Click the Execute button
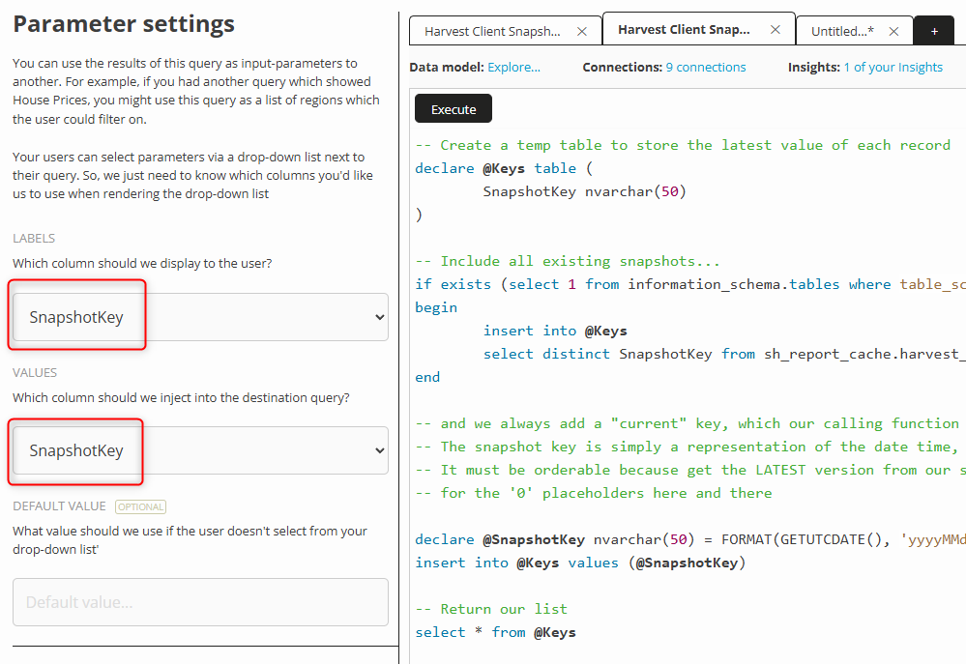 [453, 109]
